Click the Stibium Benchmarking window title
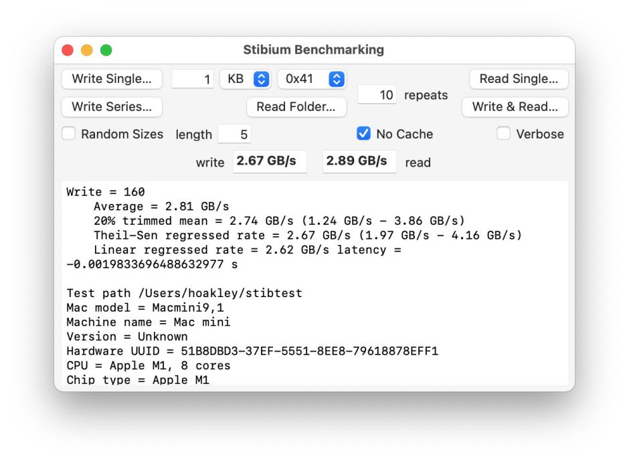Viewport: 629px width, 463px height. 313,50
